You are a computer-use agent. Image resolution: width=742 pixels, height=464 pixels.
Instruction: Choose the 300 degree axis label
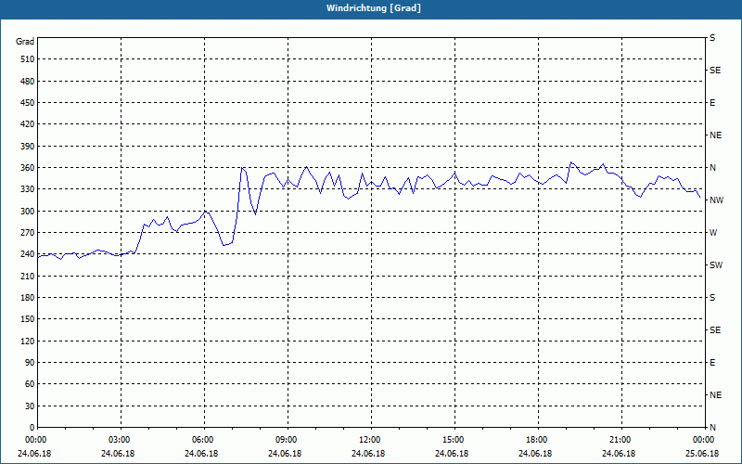coord(28,212)
